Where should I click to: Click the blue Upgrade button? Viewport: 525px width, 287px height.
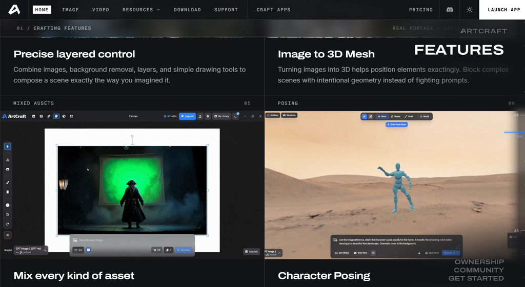[x=188, y=116]
